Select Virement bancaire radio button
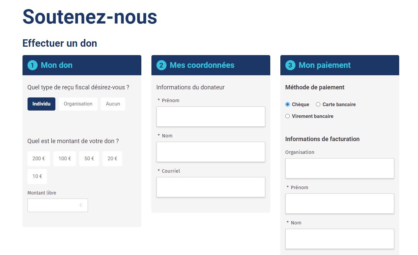 [x=287, y=116]
